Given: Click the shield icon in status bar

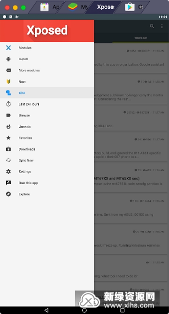Looking at the screenshot, I should coord(5,17).
